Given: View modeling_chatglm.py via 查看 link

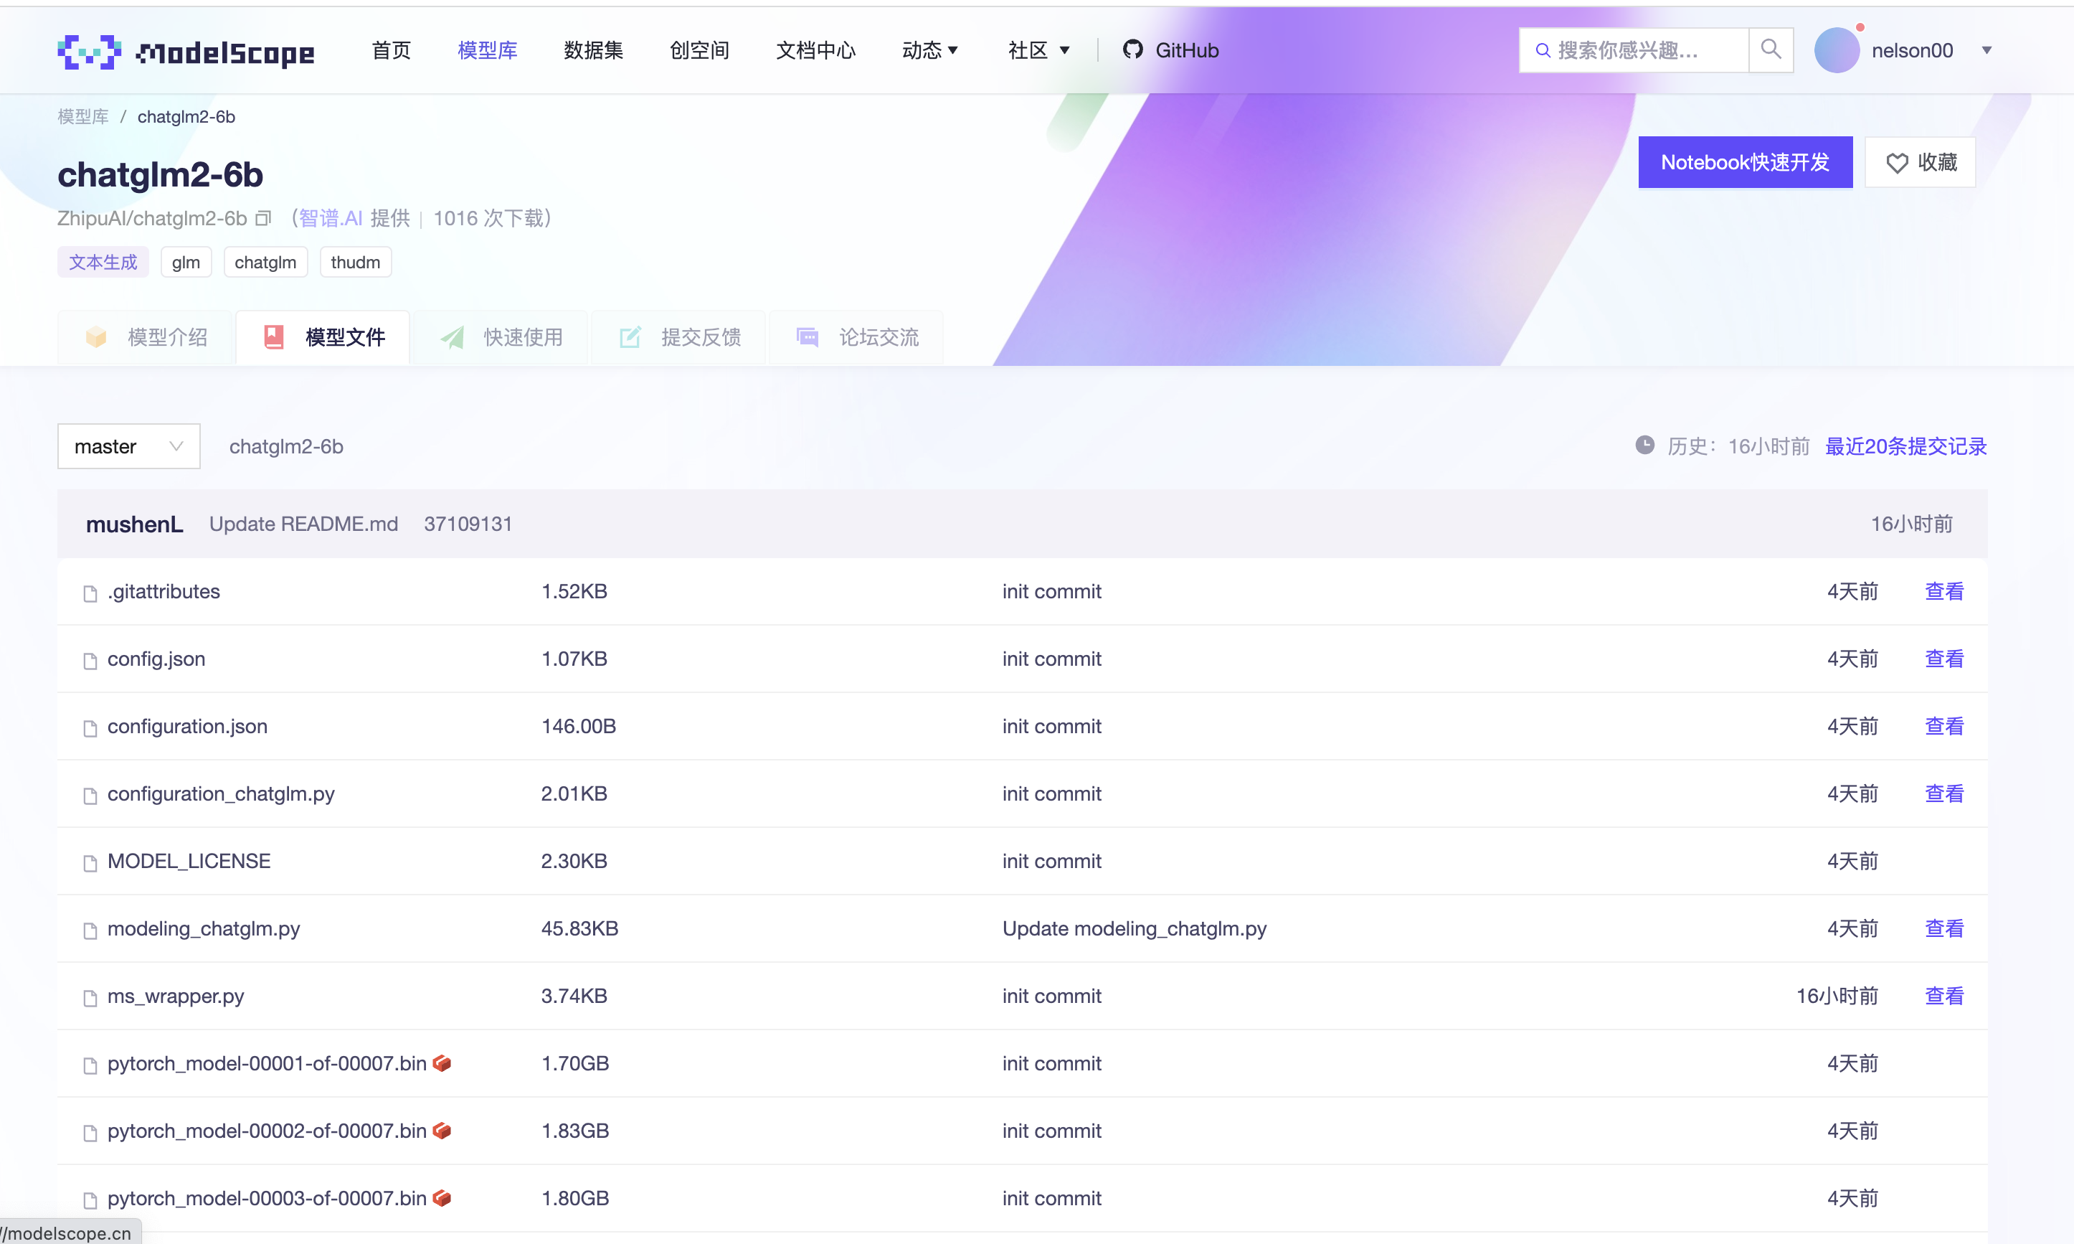Looking at the screenshot, I should click(1944, 929).
